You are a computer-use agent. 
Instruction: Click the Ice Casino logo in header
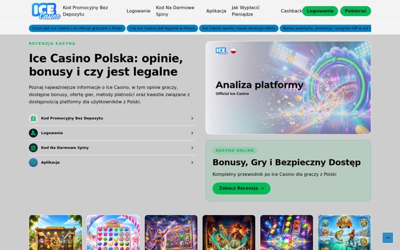click(46, 11)
